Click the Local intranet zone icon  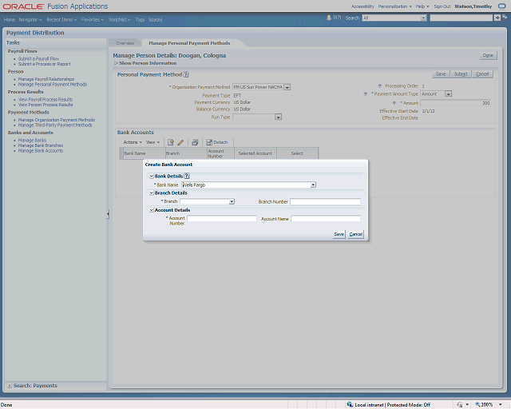[x=350, y=405]
